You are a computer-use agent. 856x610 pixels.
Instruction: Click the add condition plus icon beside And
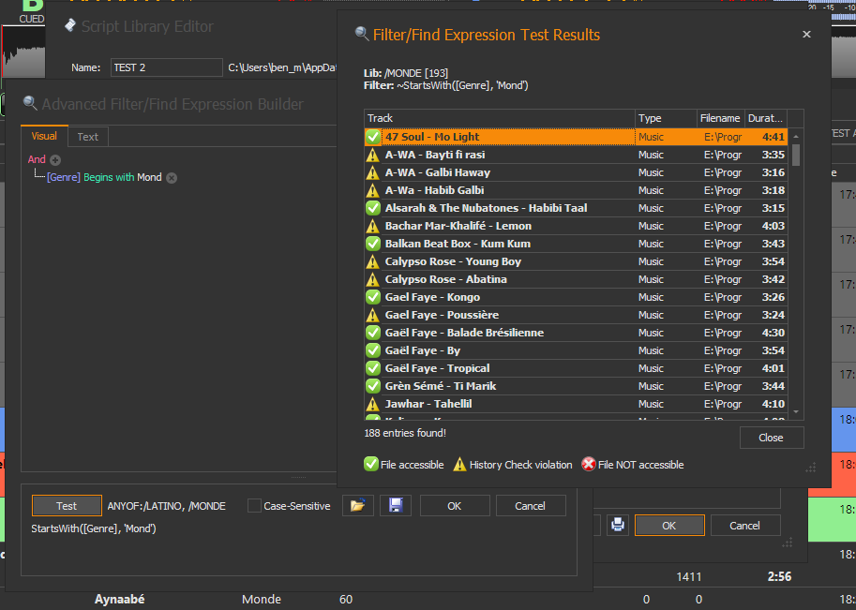(x=55, y=160)
